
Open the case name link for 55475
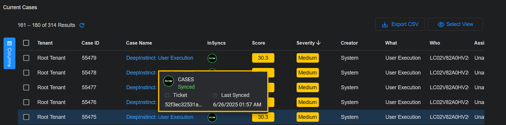pyautogui.click(x=160, y=117)
